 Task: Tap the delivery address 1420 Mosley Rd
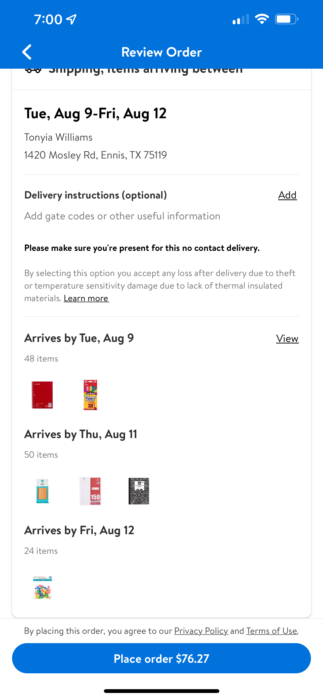95,155
